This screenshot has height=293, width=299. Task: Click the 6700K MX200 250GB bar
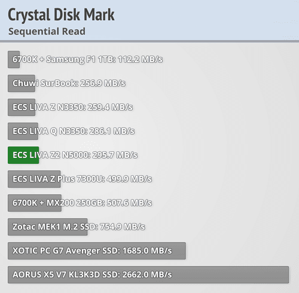35,203
